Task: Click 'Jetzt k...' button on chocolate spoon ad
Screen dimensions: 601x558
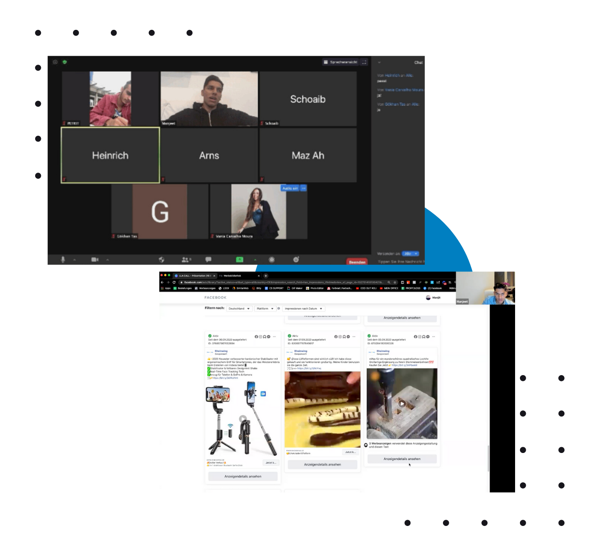Action: [350, 452]
